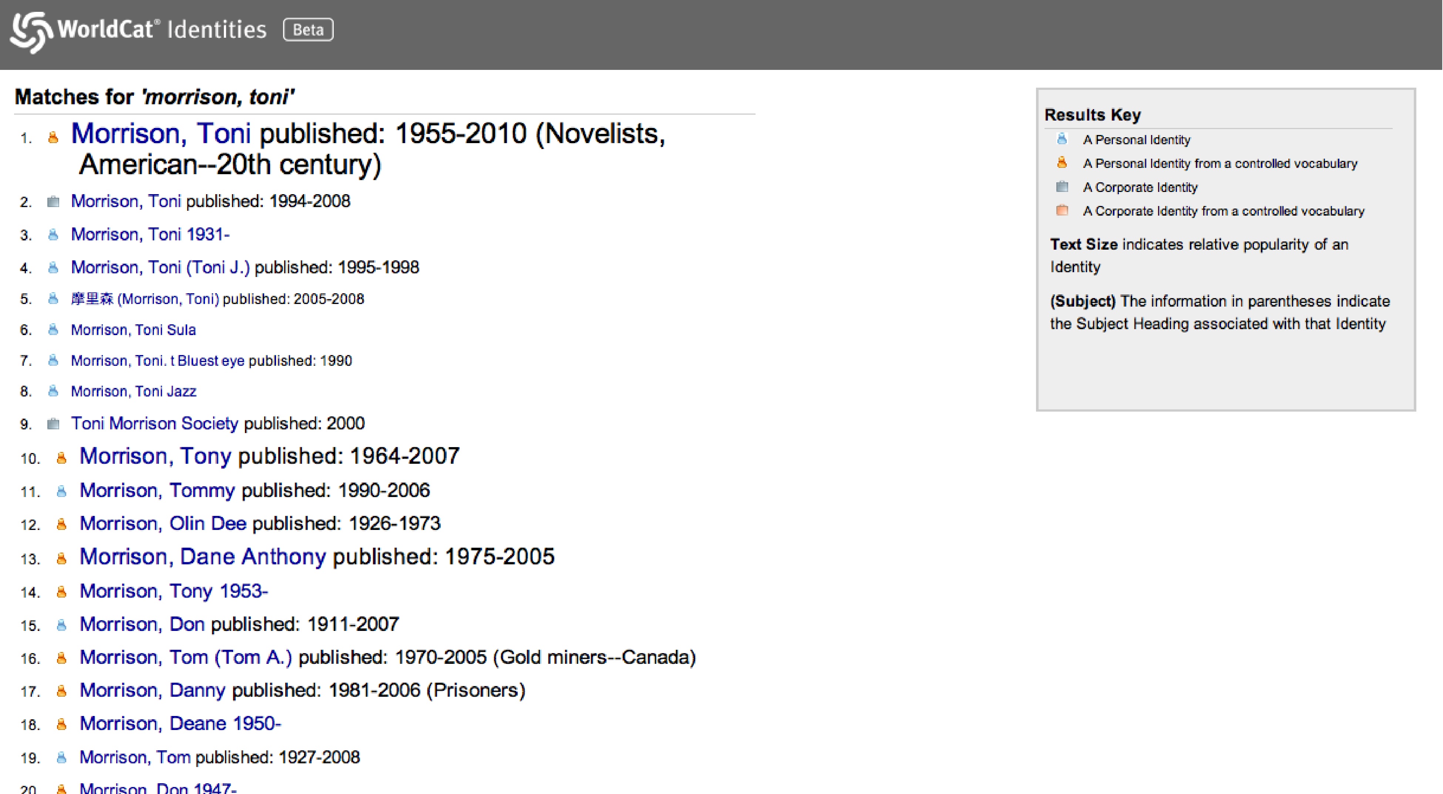Click the '(Subject)' explanation text

pos(1220,312)
